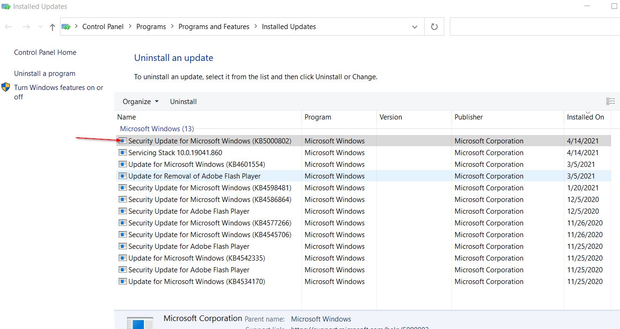Click into the search box field
This screenshot has width=620, height=329.
coord(535,27)
